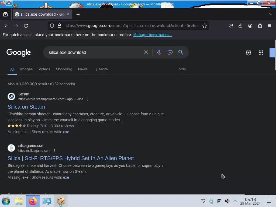Viewport: 276px width, 207px height.
Task: Show Steam results including exe
Action: pos(66,132)
